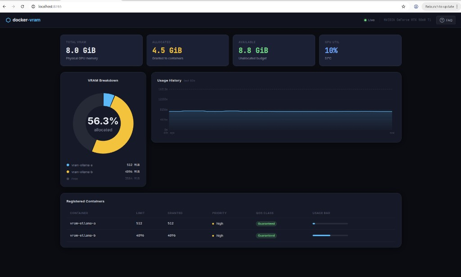This screenshot has width=461, height=277.
Task: Click the 3584 MiB free legend value
Action: [132, 179]
